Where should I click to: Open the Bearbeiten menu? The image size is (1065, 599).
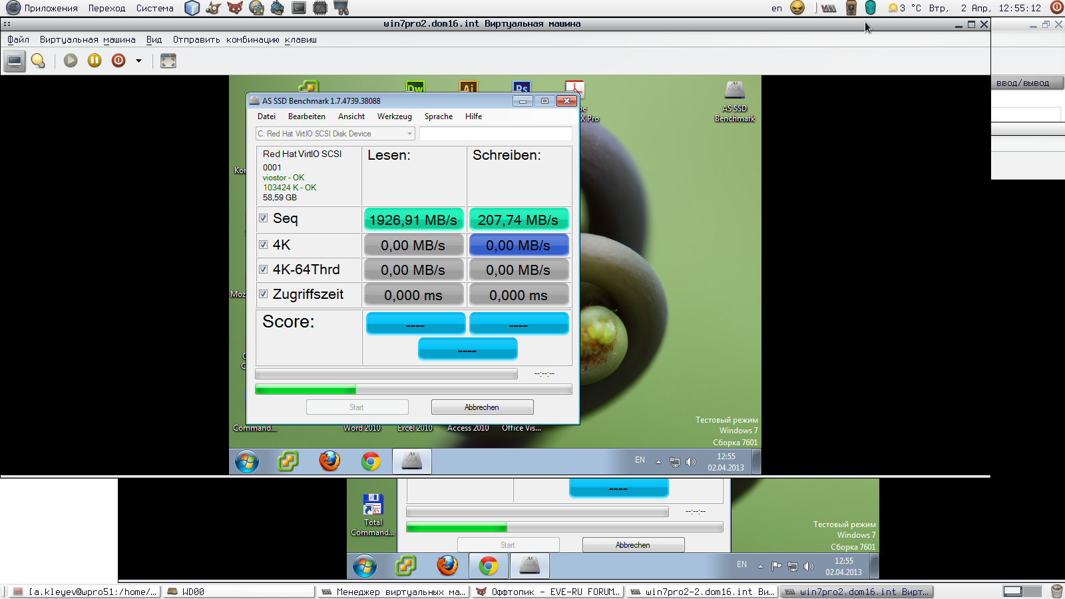point(306,116)
